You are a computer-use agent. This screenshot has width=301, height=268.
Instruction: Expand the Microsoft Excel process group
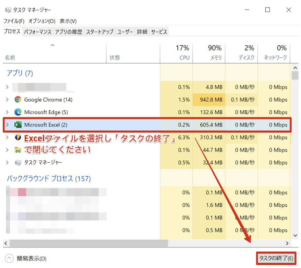pos(7,125)
